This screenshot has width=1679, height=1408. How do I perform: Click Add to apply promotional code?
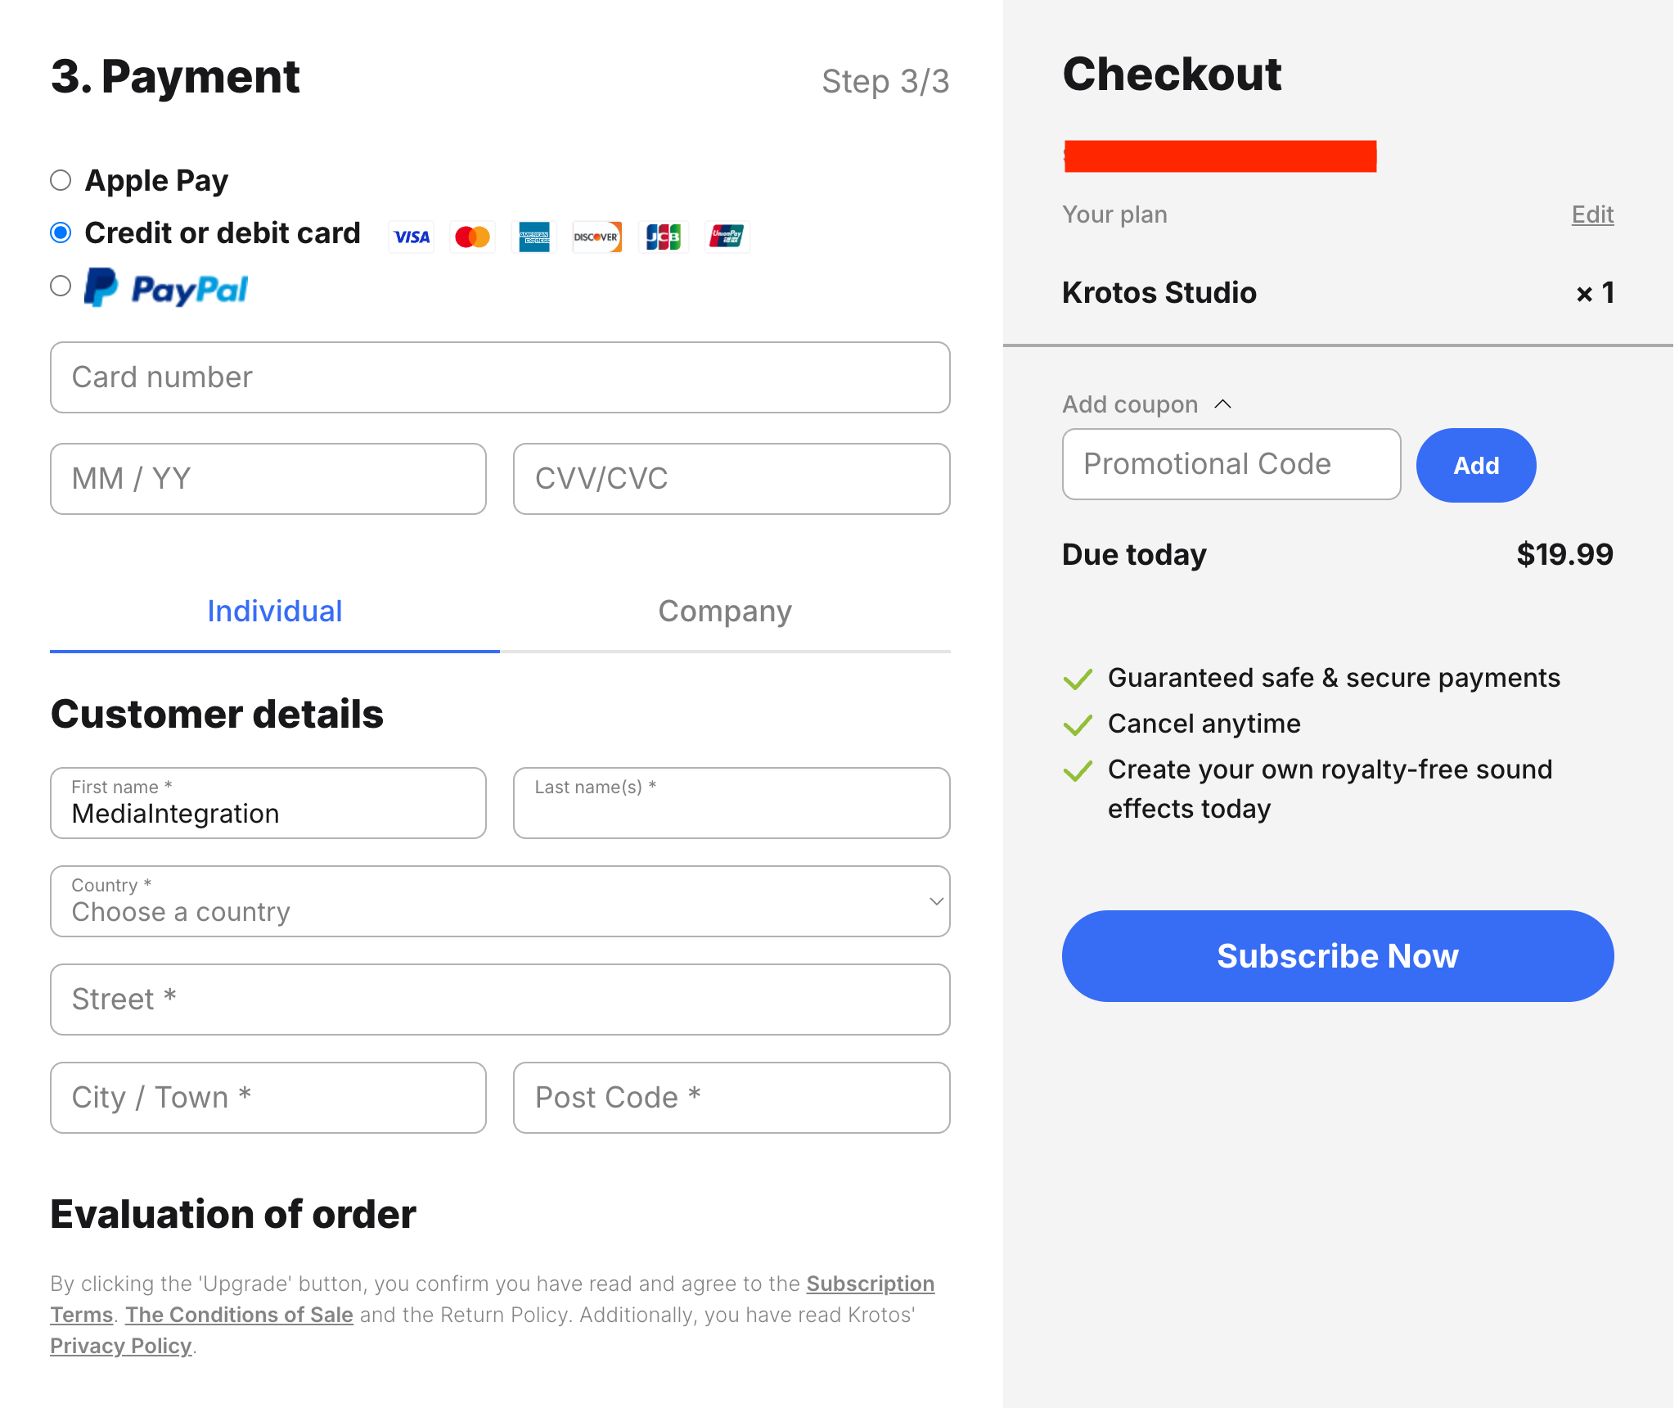pos(1475,466)
